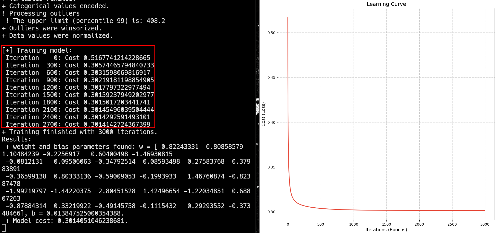This screenshot has height=233, width=497.
Task: Click the upper limit value 408.2
Action: [x=156, y=21]
